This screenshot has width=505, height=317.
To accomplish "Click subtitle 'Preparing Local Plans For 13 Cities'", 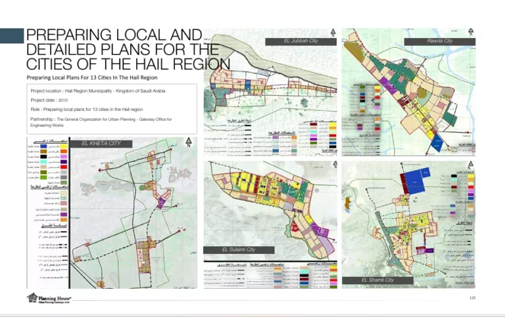I will pos(92,77).
